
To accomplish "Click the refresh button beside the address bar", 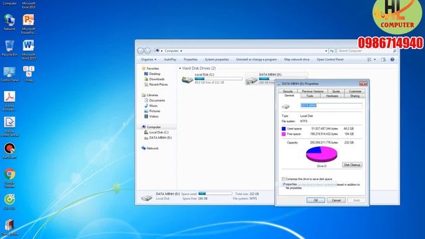I will [332, 50].
